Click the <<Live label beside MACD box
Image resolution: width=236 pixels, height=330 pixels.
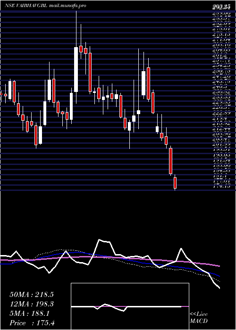[199, 314]
